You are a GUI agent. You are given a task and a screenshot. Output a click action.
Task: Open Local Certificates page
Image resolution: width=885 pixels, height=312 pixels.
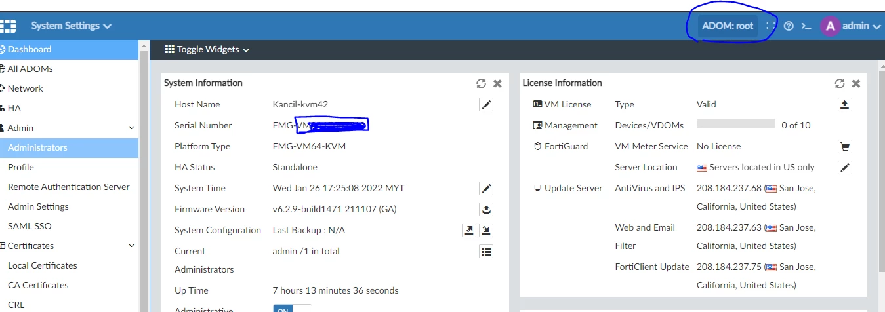pos(70,265)
